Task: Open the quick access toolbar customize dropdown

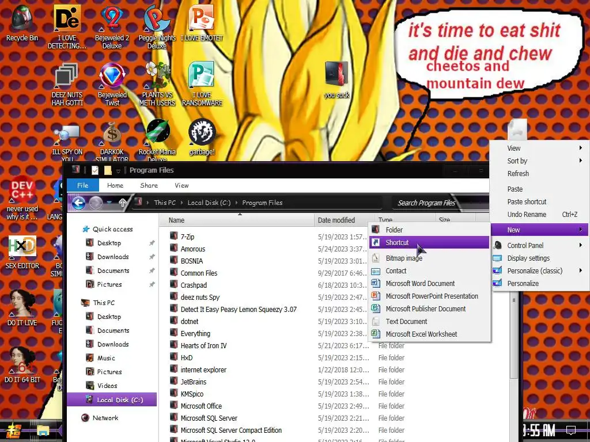Action: click(x=118, y=171)
